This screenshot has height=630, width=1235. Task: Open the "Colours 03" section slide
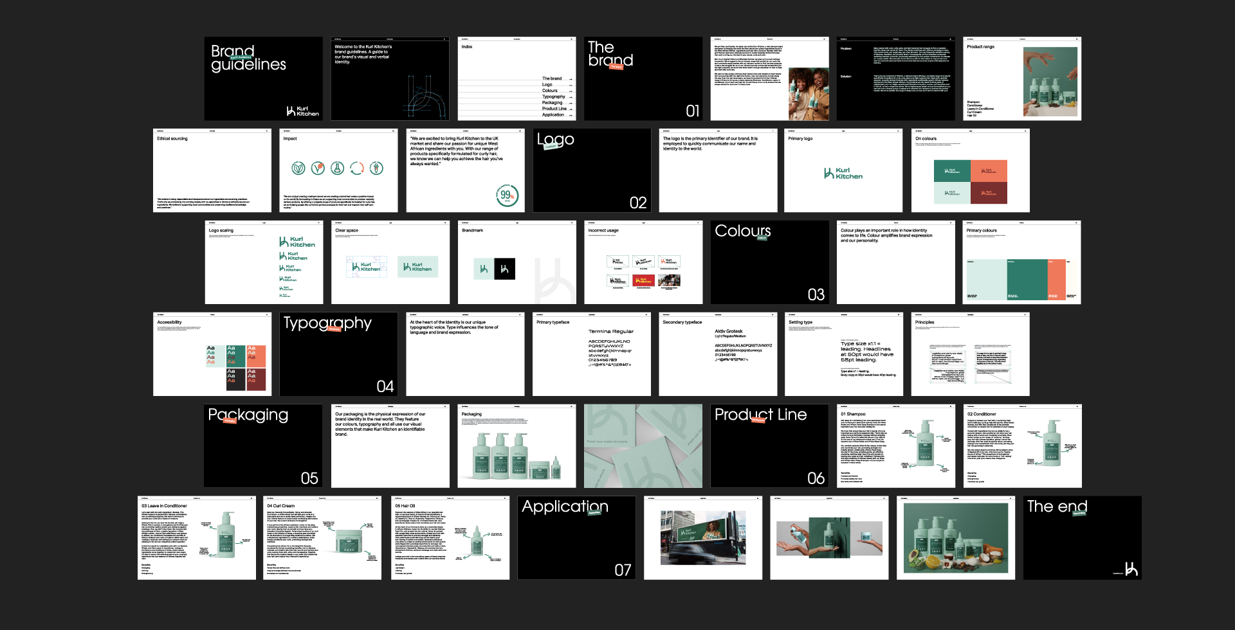(x=770, y=262)
